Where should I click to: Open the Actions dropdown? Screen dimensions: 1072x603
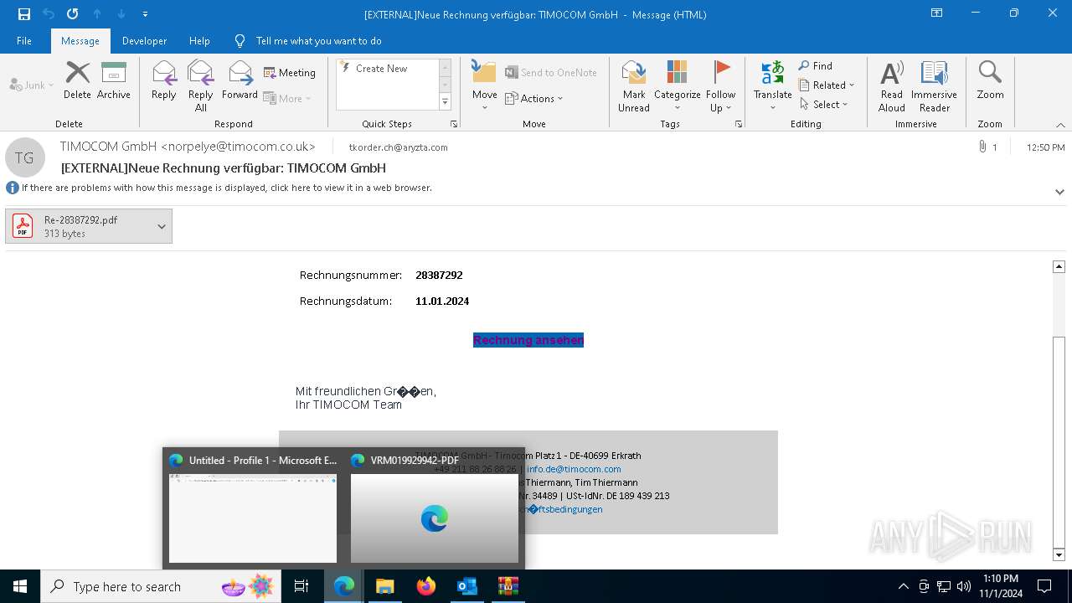click(x=534, y=98)
